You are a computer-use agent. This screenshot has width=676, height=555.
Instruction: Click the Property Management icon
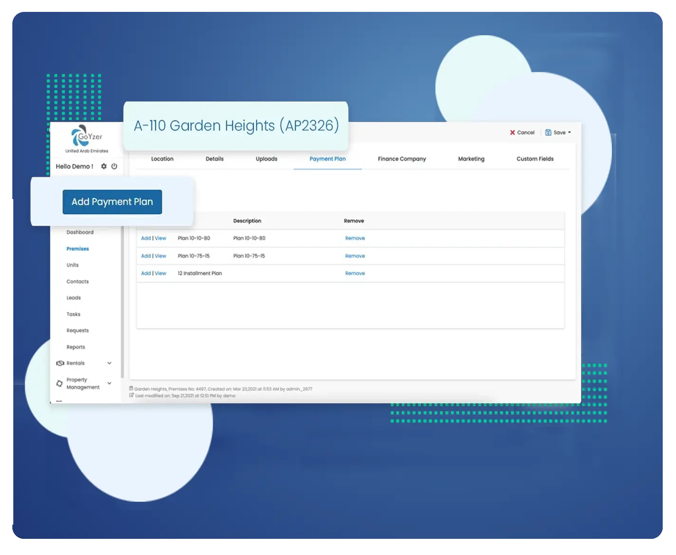click(59, 383)
